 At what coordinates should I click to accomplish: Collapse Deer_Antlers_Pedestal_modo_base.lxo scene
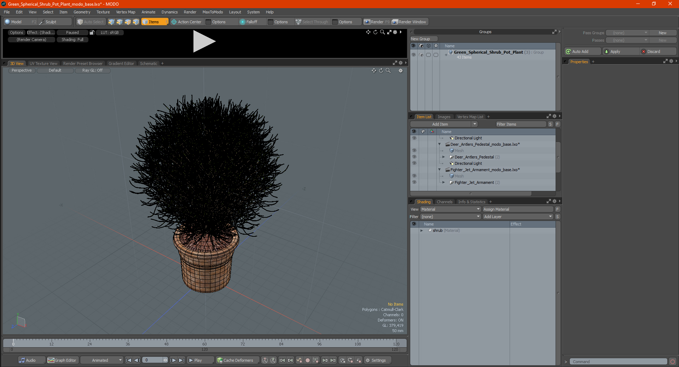point(439,144)
